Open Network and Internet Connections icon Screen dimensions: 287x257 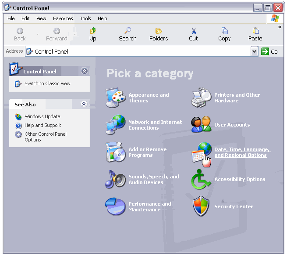tap(116, 125)
